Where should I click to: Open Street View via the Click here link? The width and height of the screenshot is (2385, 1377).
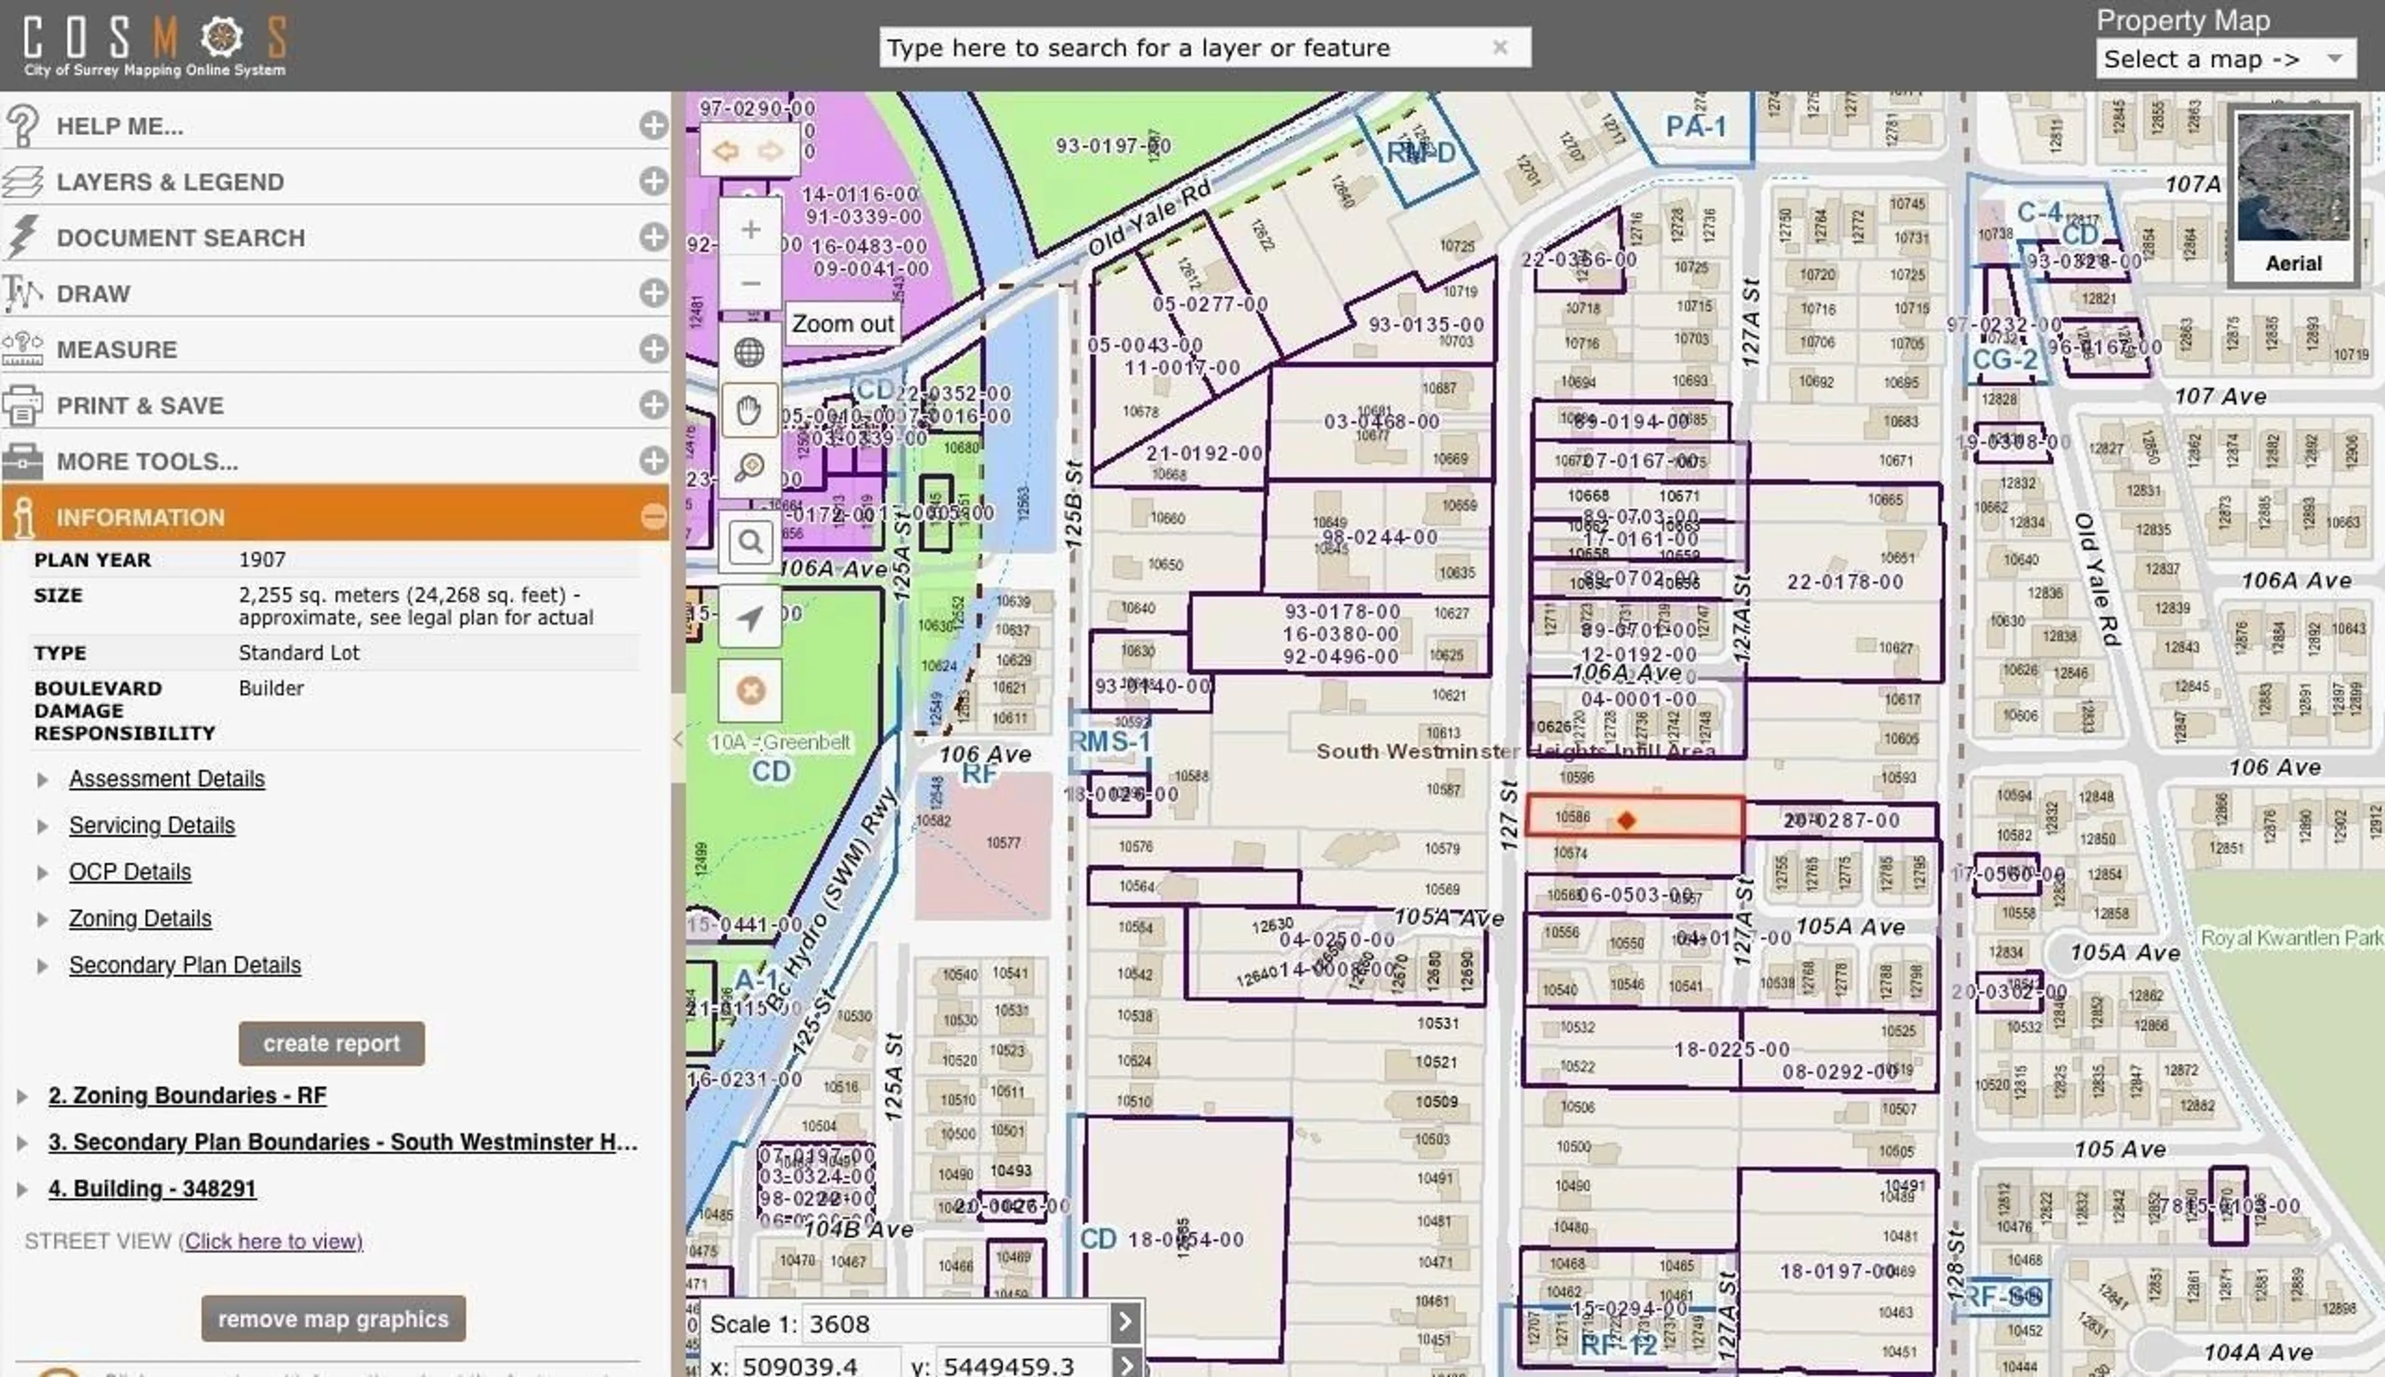[x=273, y=1241]
